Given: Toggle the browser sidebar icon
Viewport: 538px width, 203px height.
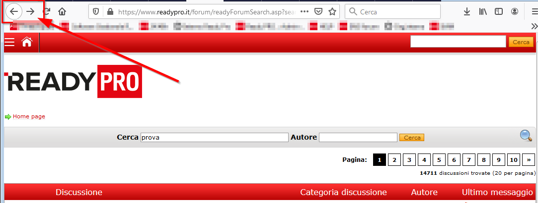Looking at the screenshot, I should click(x=499, y=11).
